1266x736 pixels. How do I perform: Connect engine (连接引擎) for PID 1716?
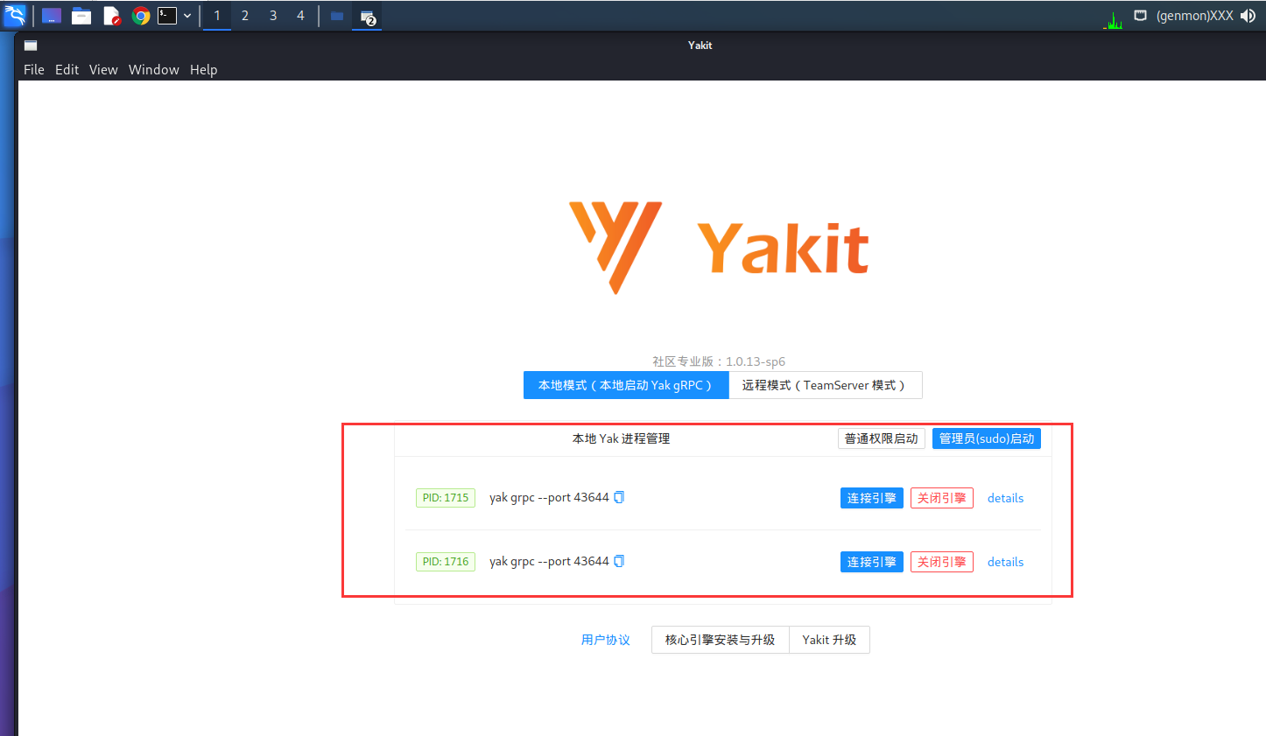(872, 562)
